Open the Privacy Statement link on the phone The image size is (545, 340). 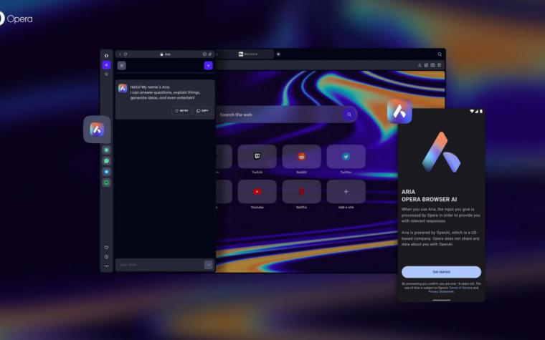pyautogui.click(x=441, y=291)
